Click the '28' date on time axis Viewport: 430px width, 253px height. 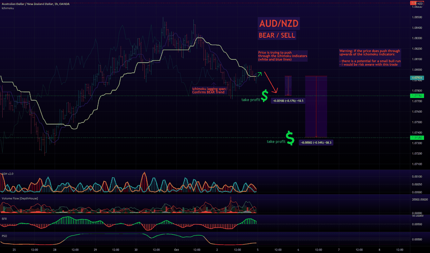[55, 250]
